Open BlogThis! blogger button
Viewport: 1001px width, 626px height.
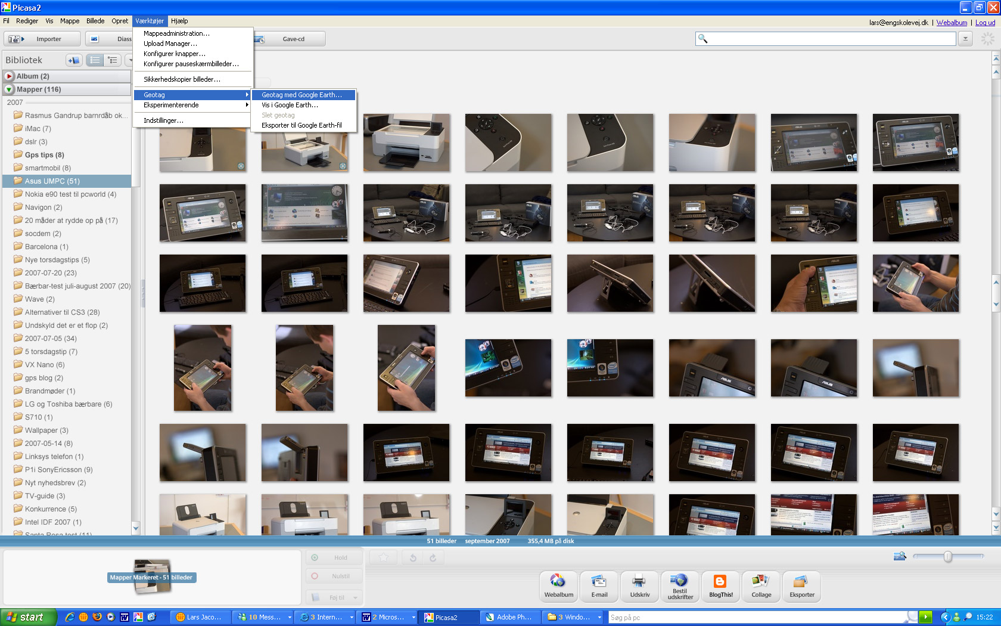click(720, 586)
